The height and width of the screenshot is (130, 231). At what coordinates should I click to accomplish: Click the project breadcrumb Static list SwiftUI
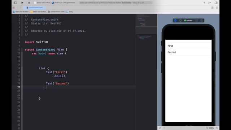click(21, 12)
